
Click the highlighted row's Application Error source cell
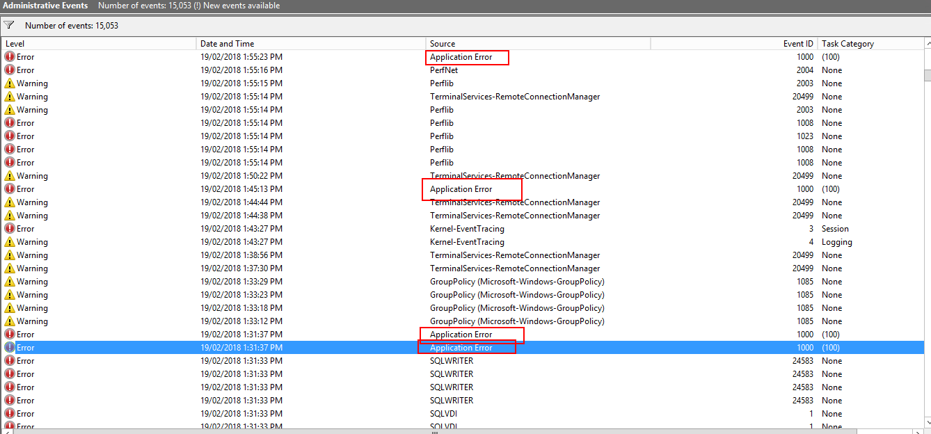461,348
